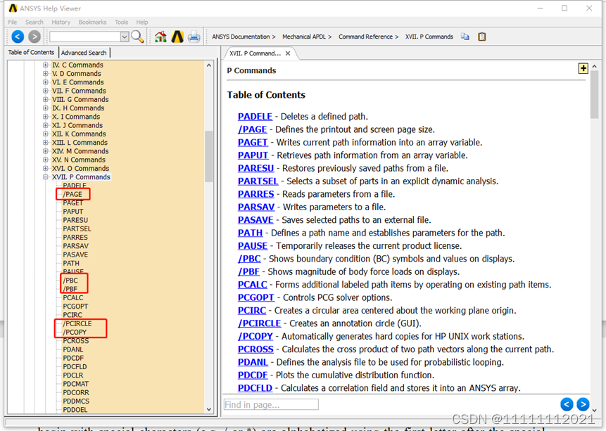Expand the IV. C Commands node
Image resolution: width=606 pixels, height=431 pixels.
[x=46, y=65]
